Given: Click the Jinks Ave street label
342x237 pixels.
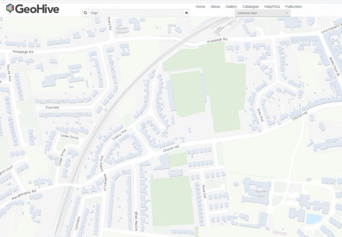Looking at the screenshot, I should pos(260,115).
